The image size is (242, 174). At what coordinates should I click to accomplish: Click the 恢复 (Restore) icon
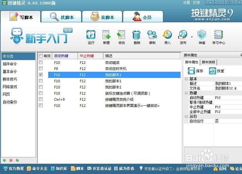pyautogui.click(x=213, y=71)
